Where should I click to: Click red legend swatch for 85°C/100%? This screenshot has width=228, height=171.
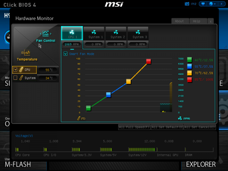(190, 80)
